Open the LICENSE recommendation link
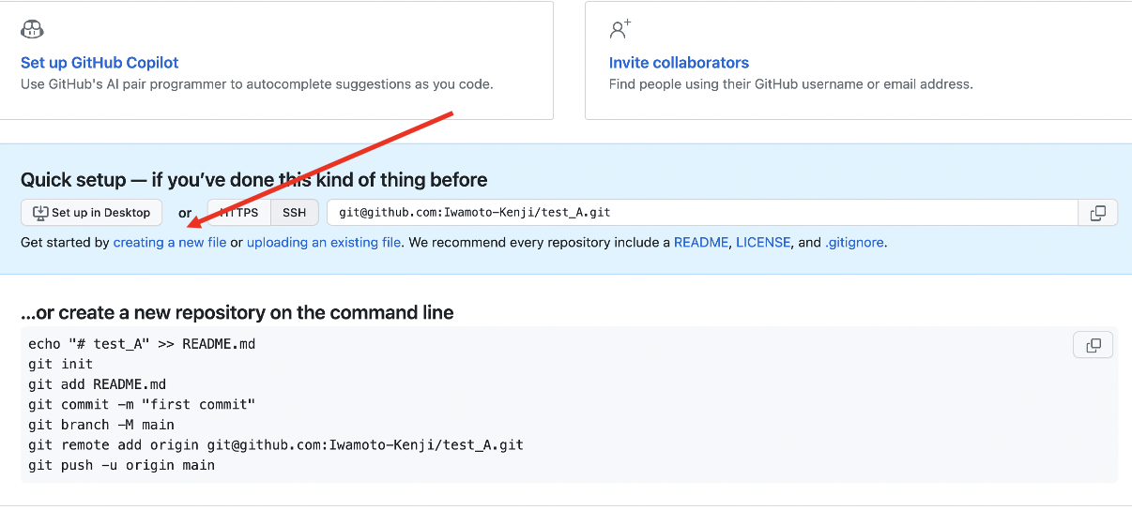Screen dimensions: 1132x510 (x=762, y=242)
